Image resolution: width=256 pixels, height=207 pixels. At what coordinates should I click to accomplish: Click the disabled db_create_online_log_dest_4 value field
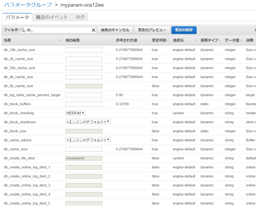(x=84, y=195)
